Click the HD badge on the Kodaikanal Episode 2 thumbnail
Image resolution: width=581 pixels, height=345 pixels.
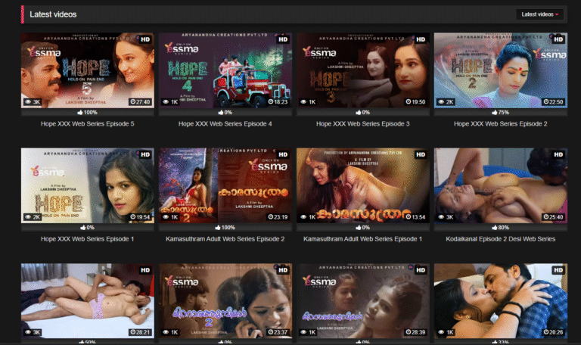click(558, 154)
